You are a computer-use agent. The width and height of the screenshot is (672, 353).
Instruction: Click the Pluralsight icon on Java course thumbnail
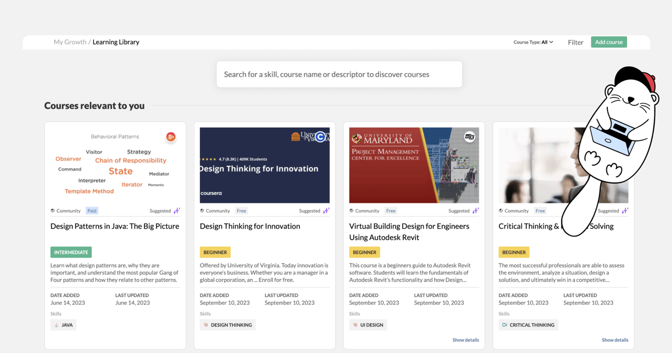(x=171, y=137)
